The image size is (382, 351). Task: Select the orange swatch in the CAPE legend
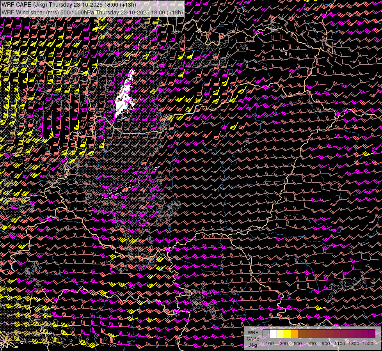[x=294, y=334]
